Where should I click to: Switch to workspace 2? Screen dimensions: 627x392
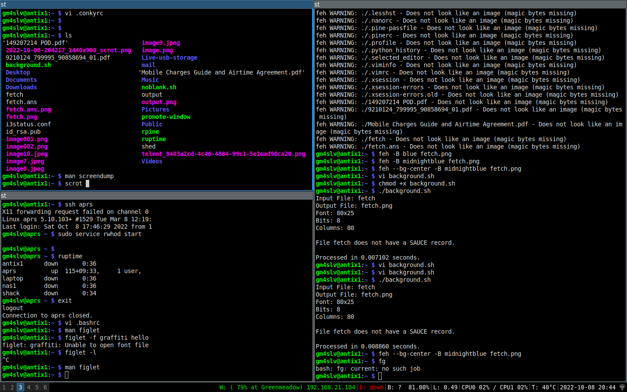[12, 387]
